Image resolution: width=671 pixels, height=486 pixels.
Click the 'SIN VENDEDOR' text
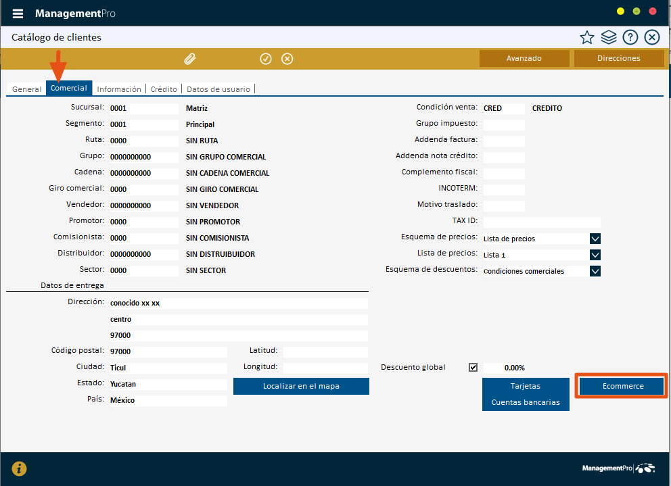[212, 205]
